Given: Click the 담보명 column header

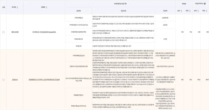Looking at the screenshot, I should tap(79, 11).
